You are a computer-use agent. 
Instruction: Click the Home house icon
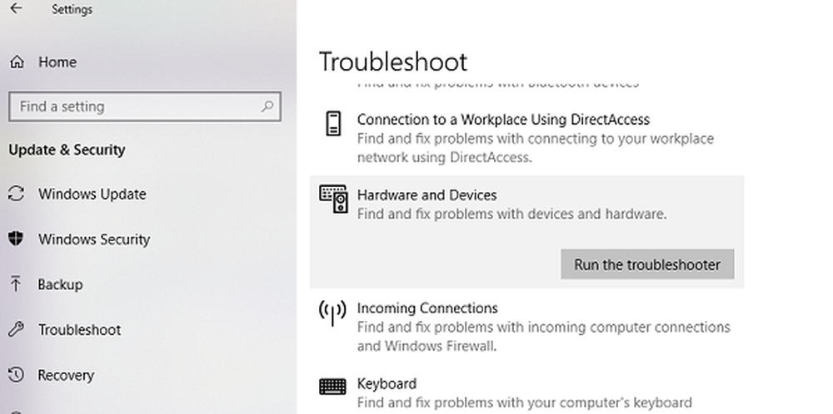[x=17, y=62]
